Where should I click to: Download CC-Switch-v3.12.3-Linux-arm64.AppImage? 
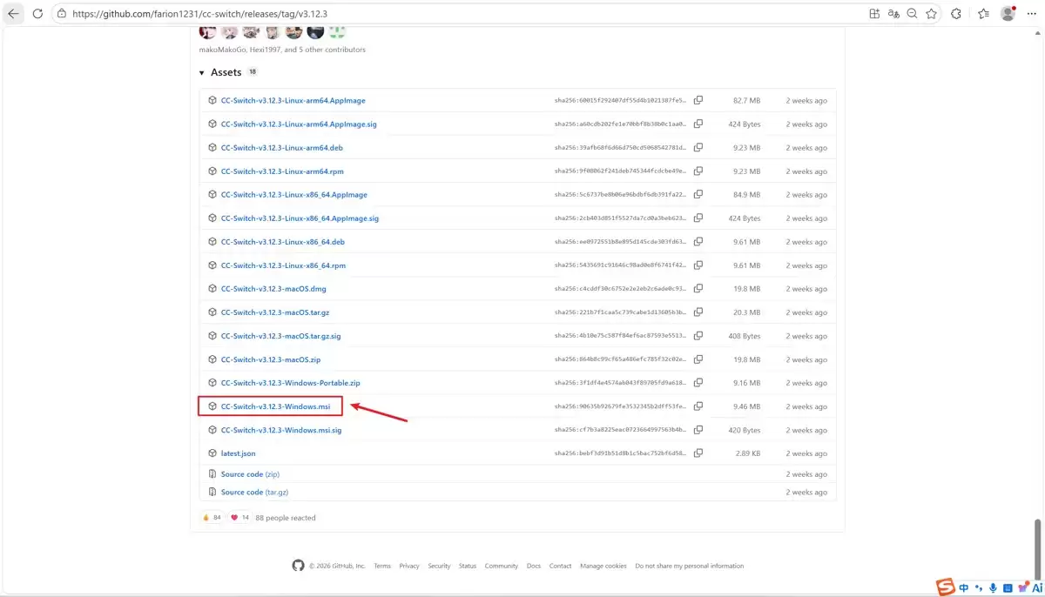(293, 100)
